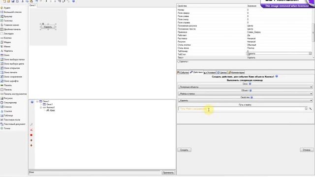The image size is (315, 177).
Task: Choose the Панель component in the palette
Action: 6,89
